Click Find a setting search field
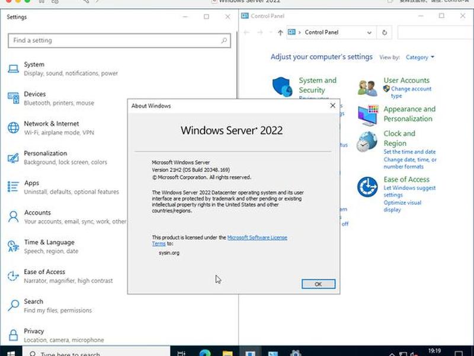This screenshot has height=356, width=474. point(119,40)
